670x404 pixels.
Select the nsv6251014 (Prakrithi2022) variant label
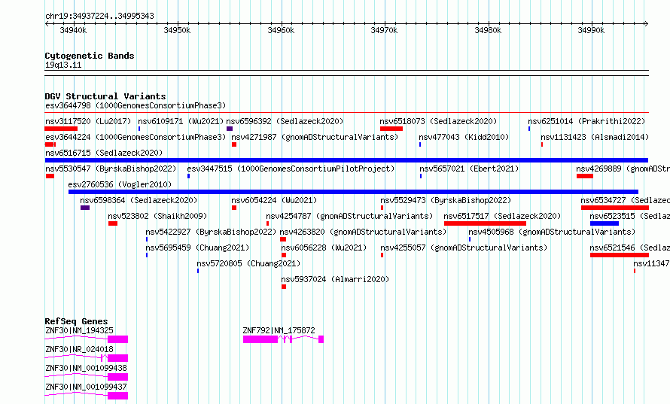point(586,121)
